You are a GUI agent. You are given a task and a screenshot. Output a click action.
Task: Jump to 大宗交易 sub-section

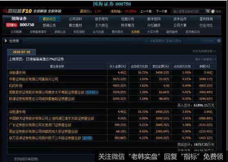point(153,32)
